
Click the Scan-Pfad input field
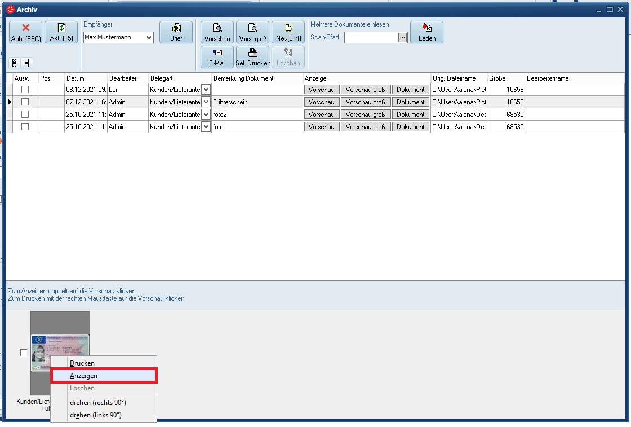tap(371, 38)
